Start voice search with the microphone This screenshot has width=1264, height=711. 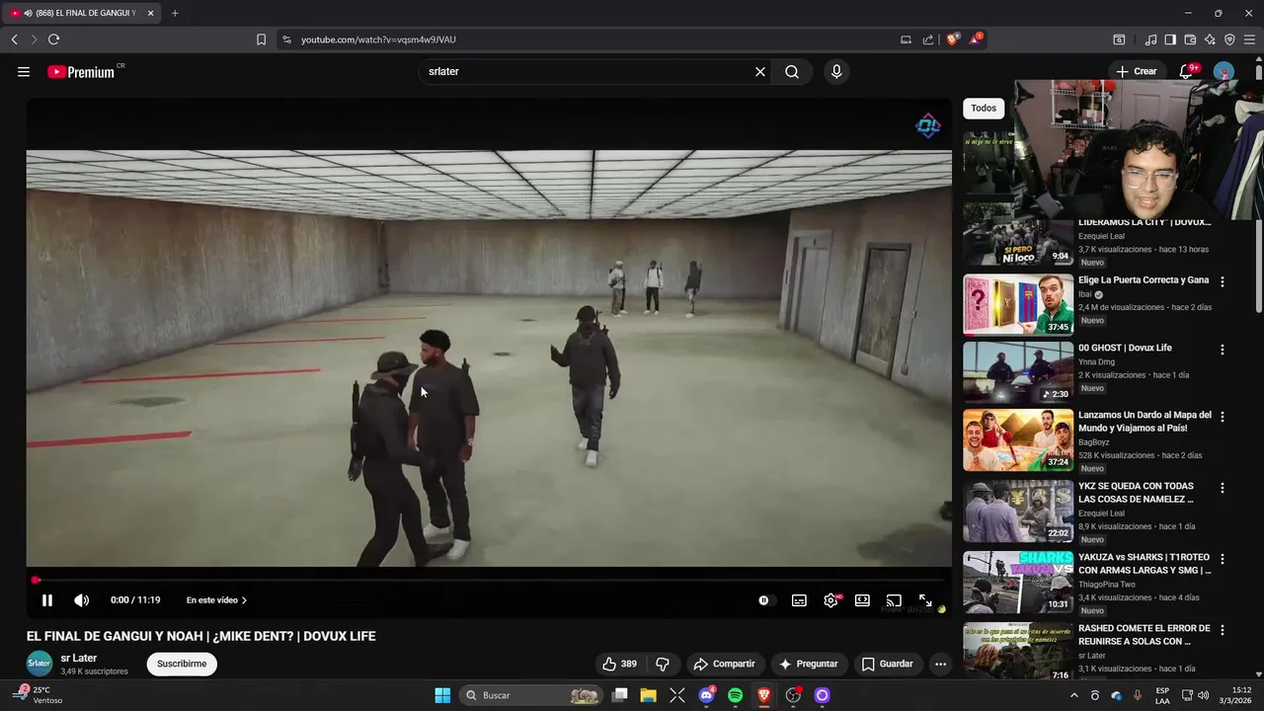[x=836, y=71]
